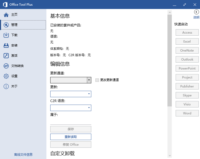Click the install icon beside 安装
This screenshot has width=200, height=159.
(x=6, y=45)
